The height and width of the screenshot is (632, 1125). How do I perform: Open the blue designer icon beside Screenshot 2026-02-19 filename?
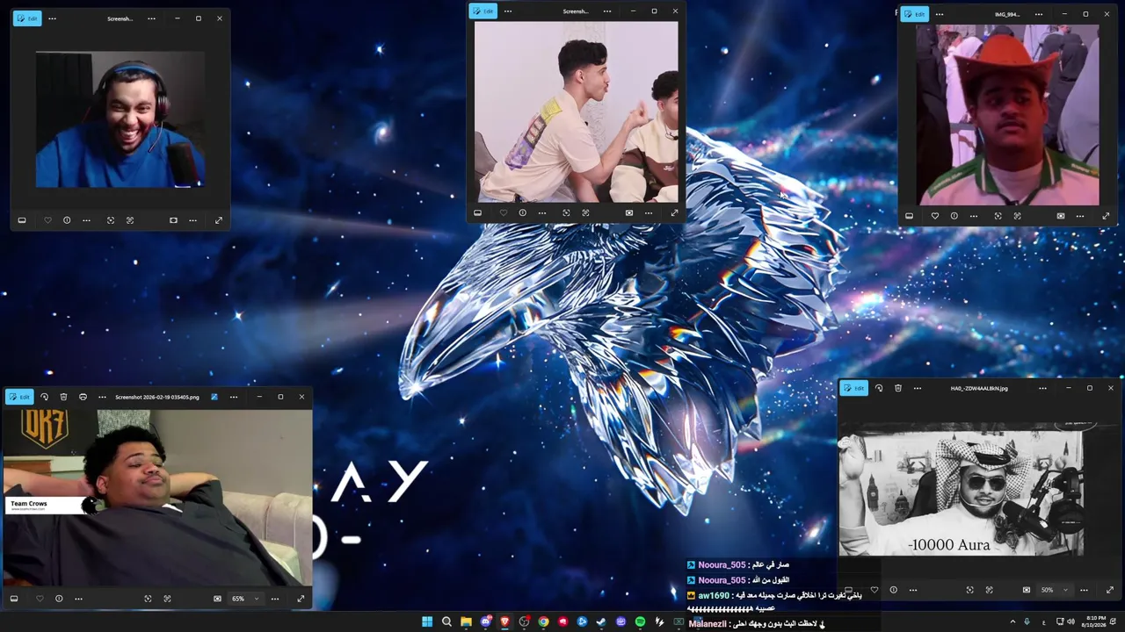[214, 397]
